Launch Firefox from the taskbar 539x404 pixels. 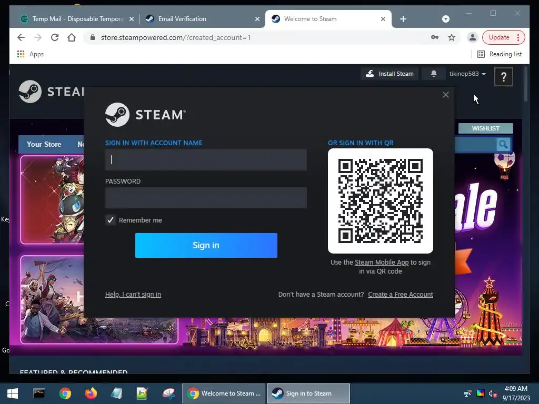(x=91, y=393)
